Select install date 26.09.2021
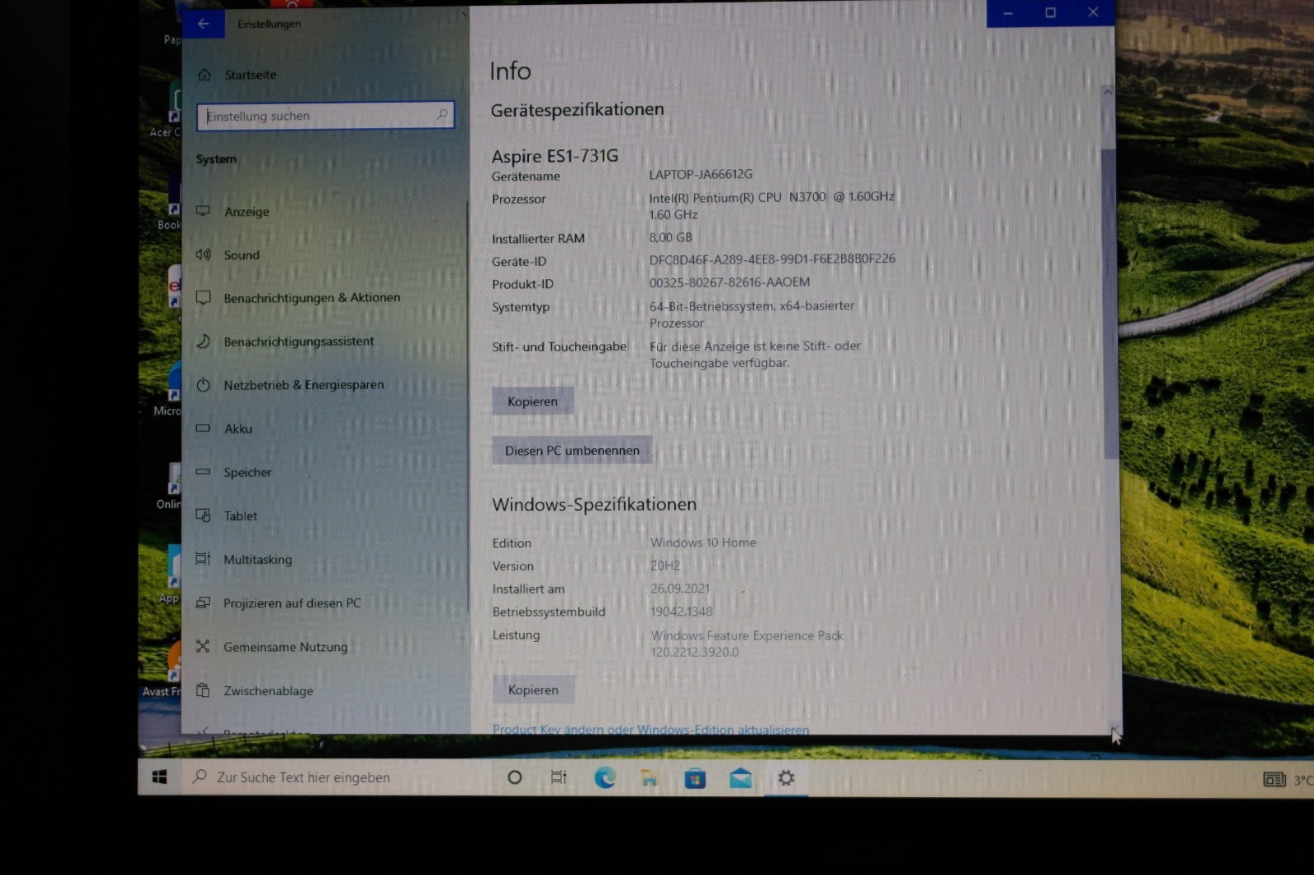Viewport: 1314px width, 875px height. tap(680, 589)
